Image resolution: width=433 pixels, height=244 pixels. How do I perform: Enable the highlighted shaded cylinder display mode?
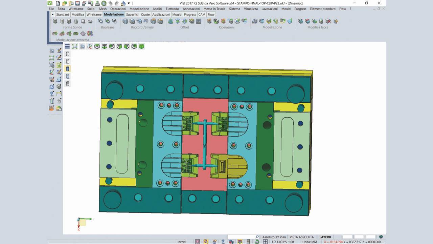tap(68, 69)
